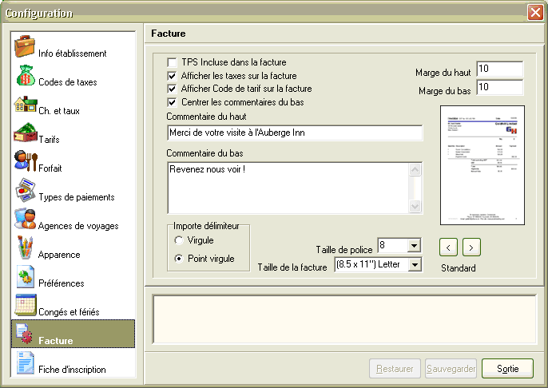Expand the Taille de la facture combo box

click(x=415, y=264)
